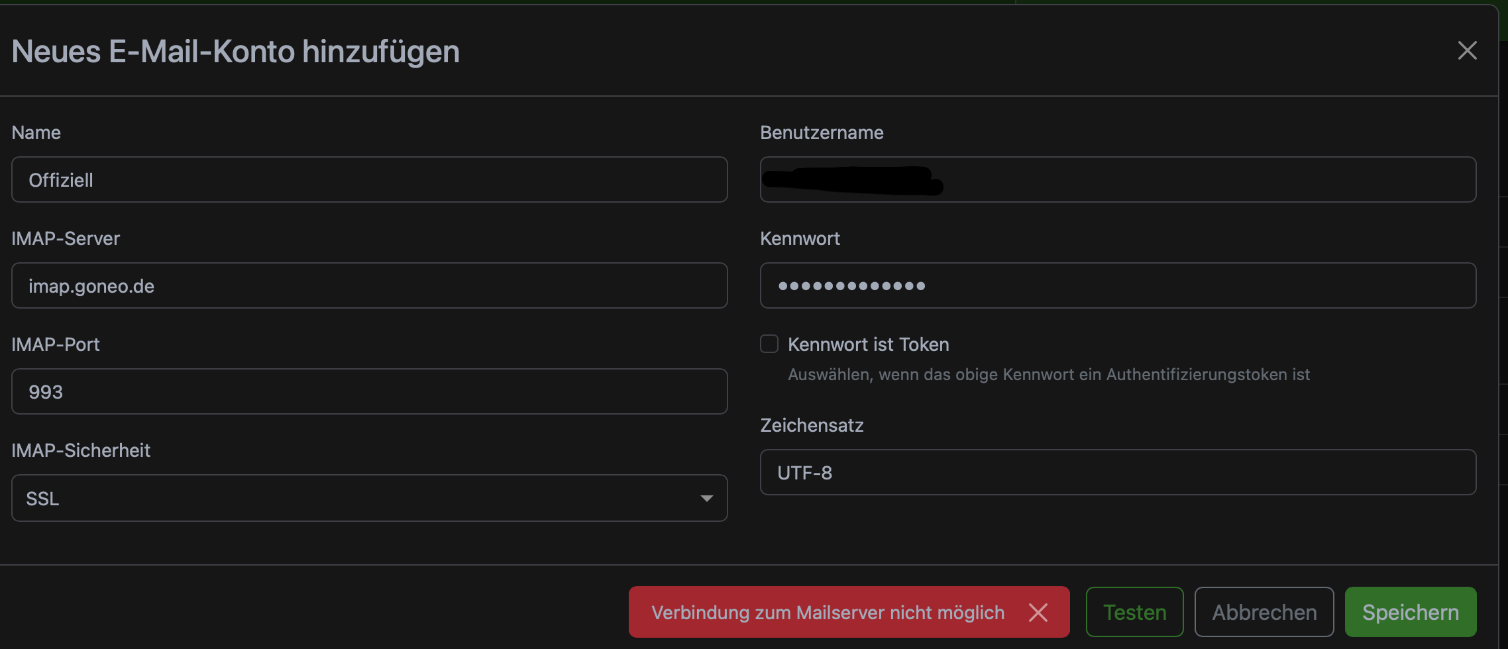Screen dimensions: 1508x649
Task: Enable the Kennwort ist Token checkbox
Action: click(769, 344)
